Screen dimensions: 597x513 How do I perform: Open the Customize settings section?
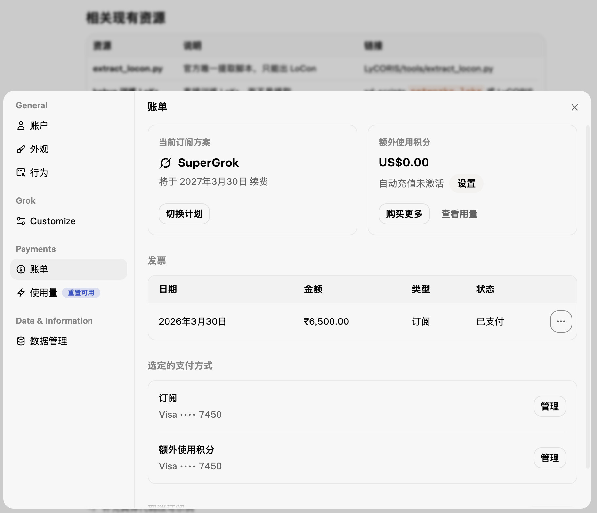(69, 221)
